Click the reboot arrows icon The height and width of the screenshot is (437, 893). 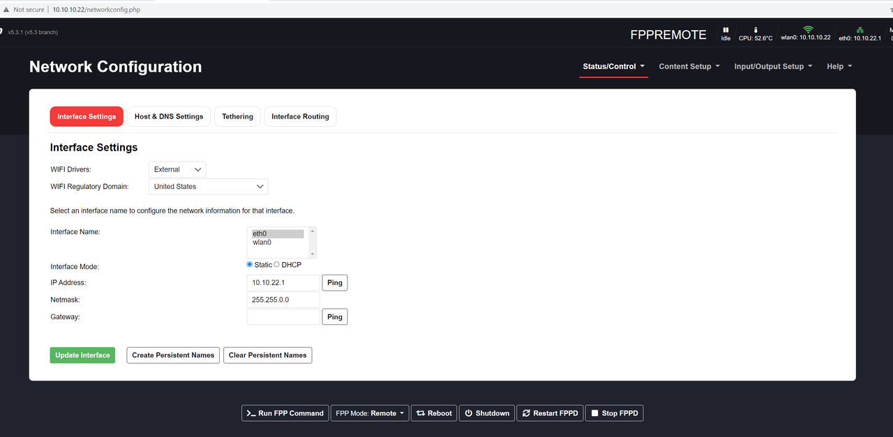pos(421,413)
